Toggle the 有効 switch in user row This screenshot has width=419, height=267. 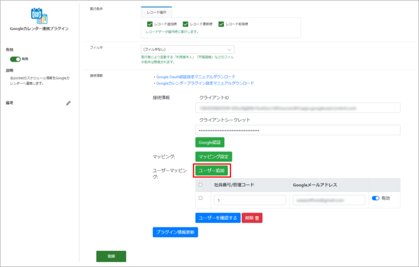pos(375,198)
